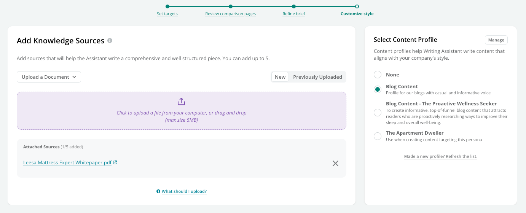Open the What should I upload help link

[x=184, y=191]
